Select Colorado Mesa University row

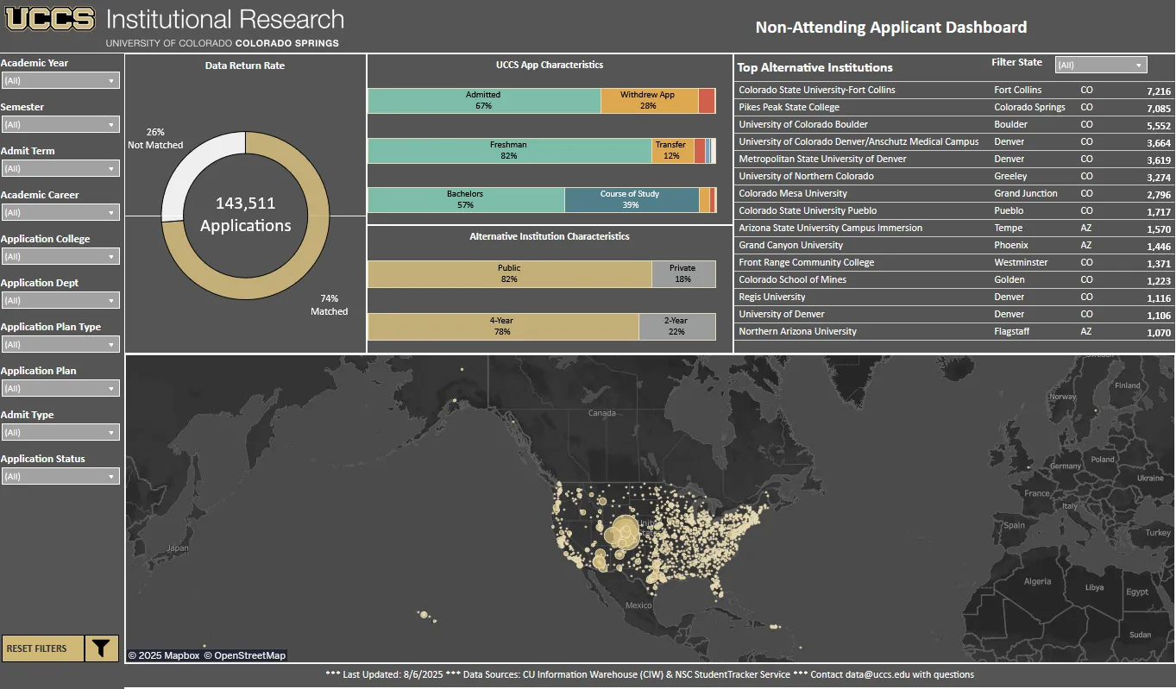tap(954, 194)
